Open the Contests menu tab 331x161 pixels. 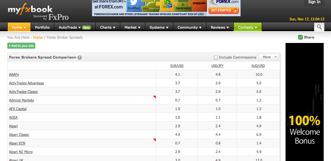(247, 27)
